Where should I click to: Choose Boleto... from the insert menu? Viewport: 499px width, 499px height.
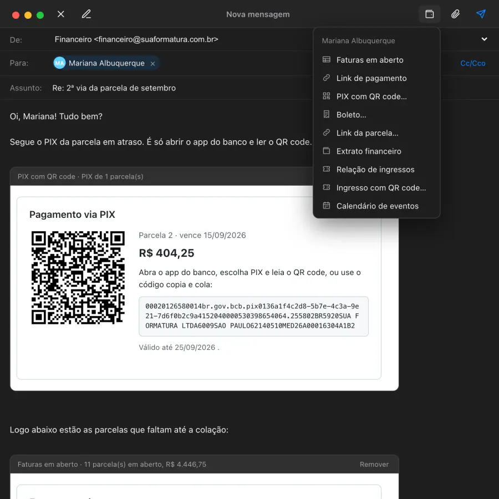point(376,115)
